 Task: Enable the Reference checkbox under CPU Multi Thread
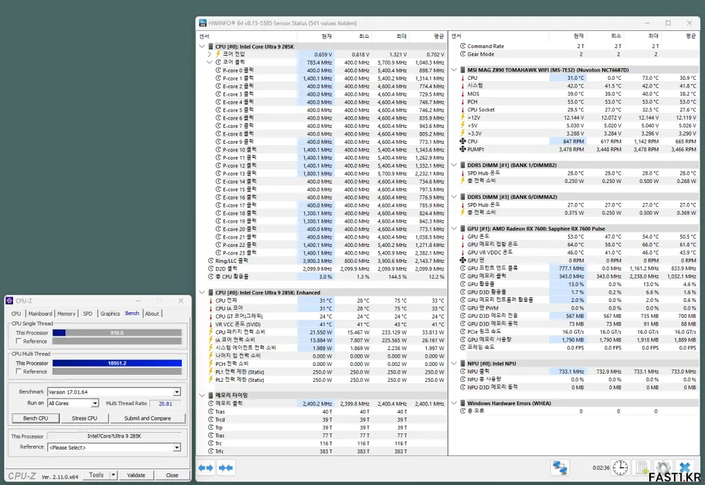click(19, 371)
